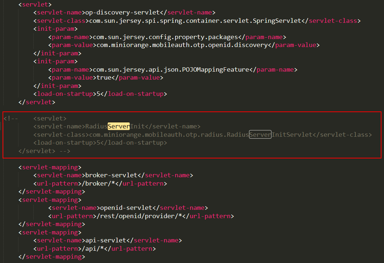The image size is (384, 263).
Task: Click the yellow highlighted Server in RadiusServerInit
Action: tap(119, 126)
